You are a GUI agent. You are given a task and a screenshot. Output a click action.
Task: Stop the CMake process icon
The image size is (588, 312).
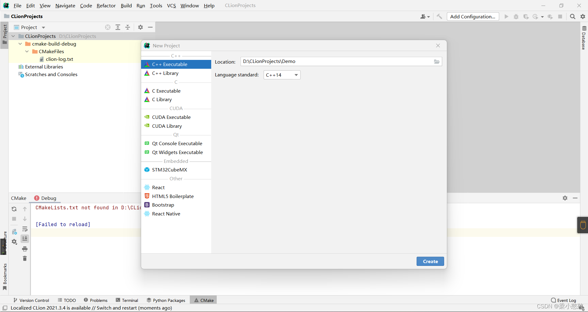[14, 219]
